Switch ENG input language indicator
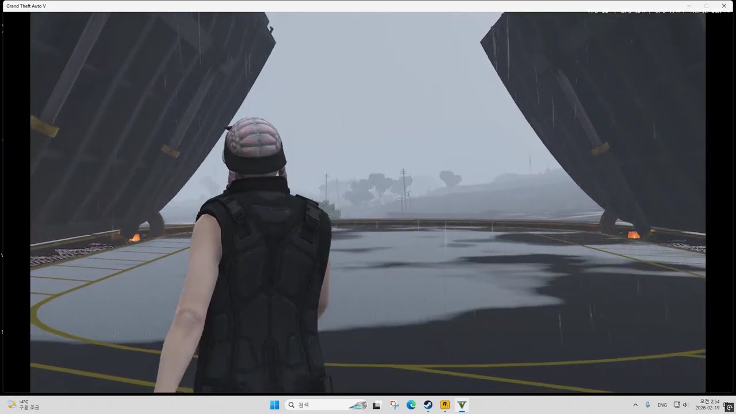This screenshot has height=414, width=736. coord(662,405)
